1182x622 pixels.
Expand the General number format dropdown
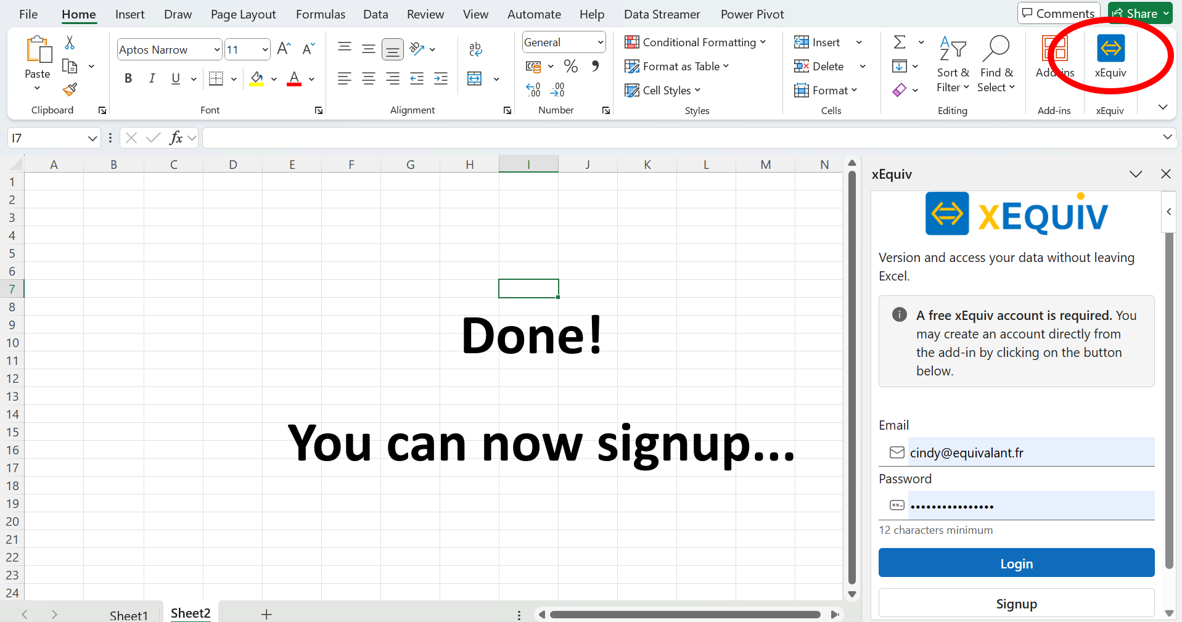pos(600,43)
